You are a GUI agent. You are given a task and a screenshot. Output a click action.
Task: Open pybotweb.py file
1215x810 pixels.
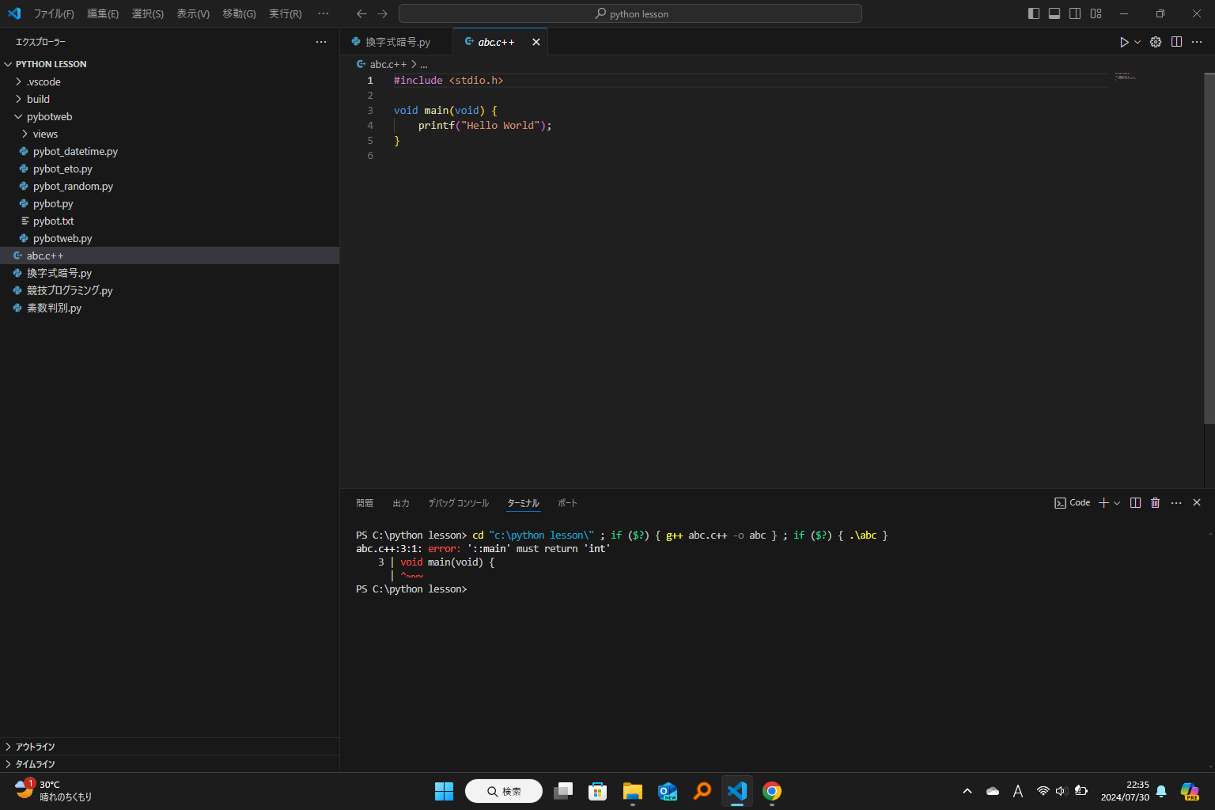170,238
